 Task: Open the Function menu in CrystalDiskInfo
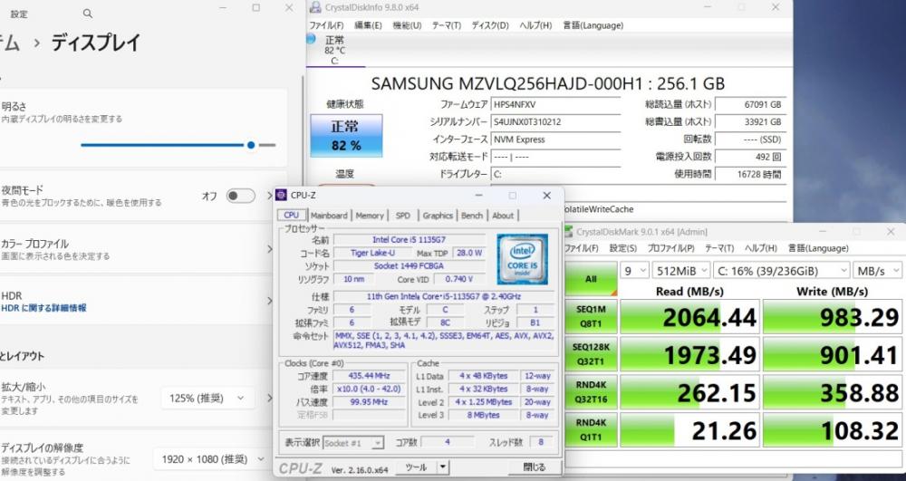coord(407,25)
